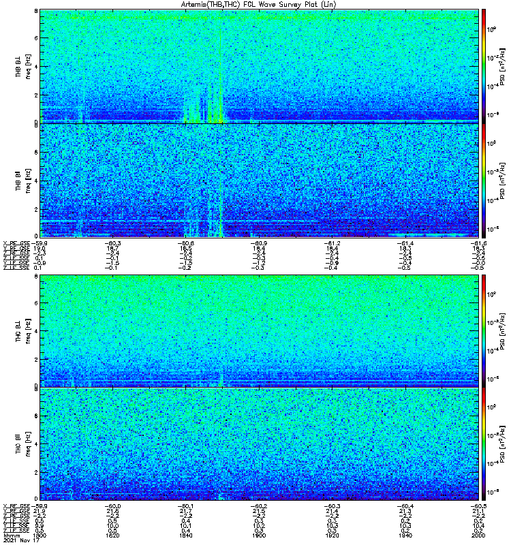Click the -61.4 X_RE_GSE value under the THB panels
Viewport: 511px width, 545px height.
click(405, 243)
